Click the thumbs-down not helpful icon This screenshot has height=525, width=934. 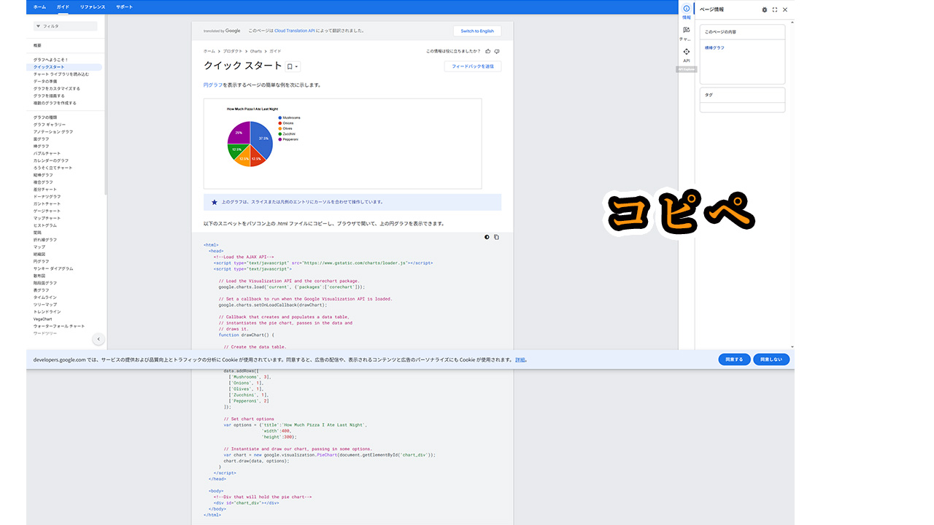point(497,51)
